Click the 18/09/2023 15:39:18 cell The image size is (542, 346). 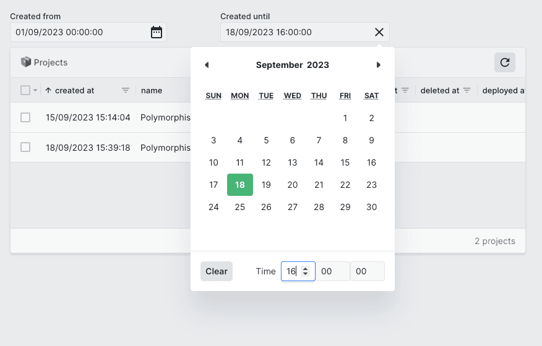click(88, 148)
